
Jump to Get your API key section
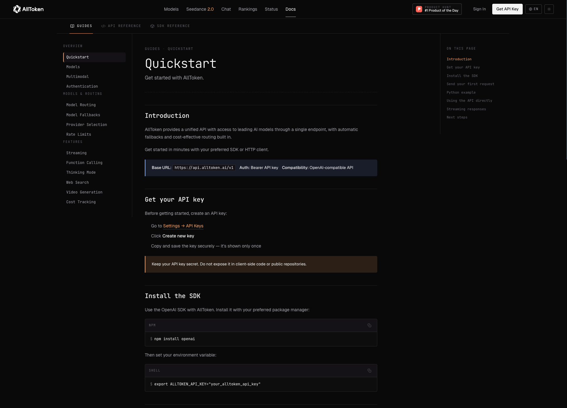pos(463,67)
